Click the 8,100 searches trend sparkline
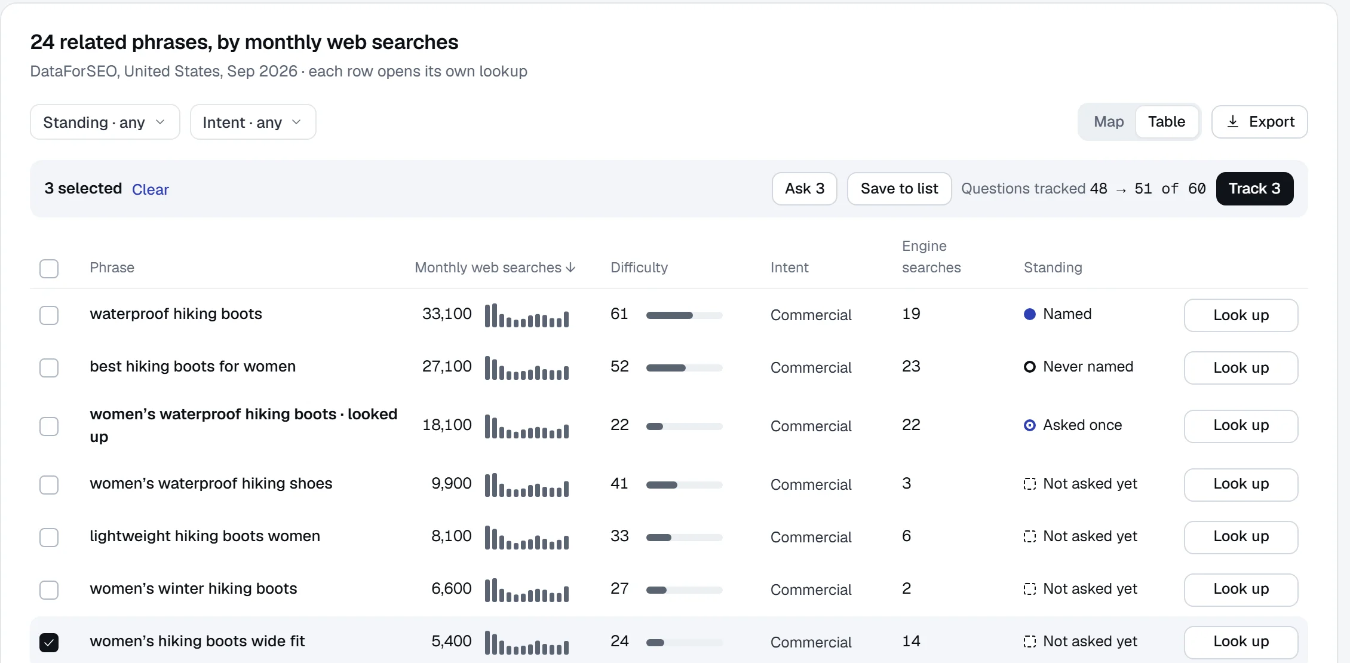Screen dimensions: 1350x663 [527, 538]
